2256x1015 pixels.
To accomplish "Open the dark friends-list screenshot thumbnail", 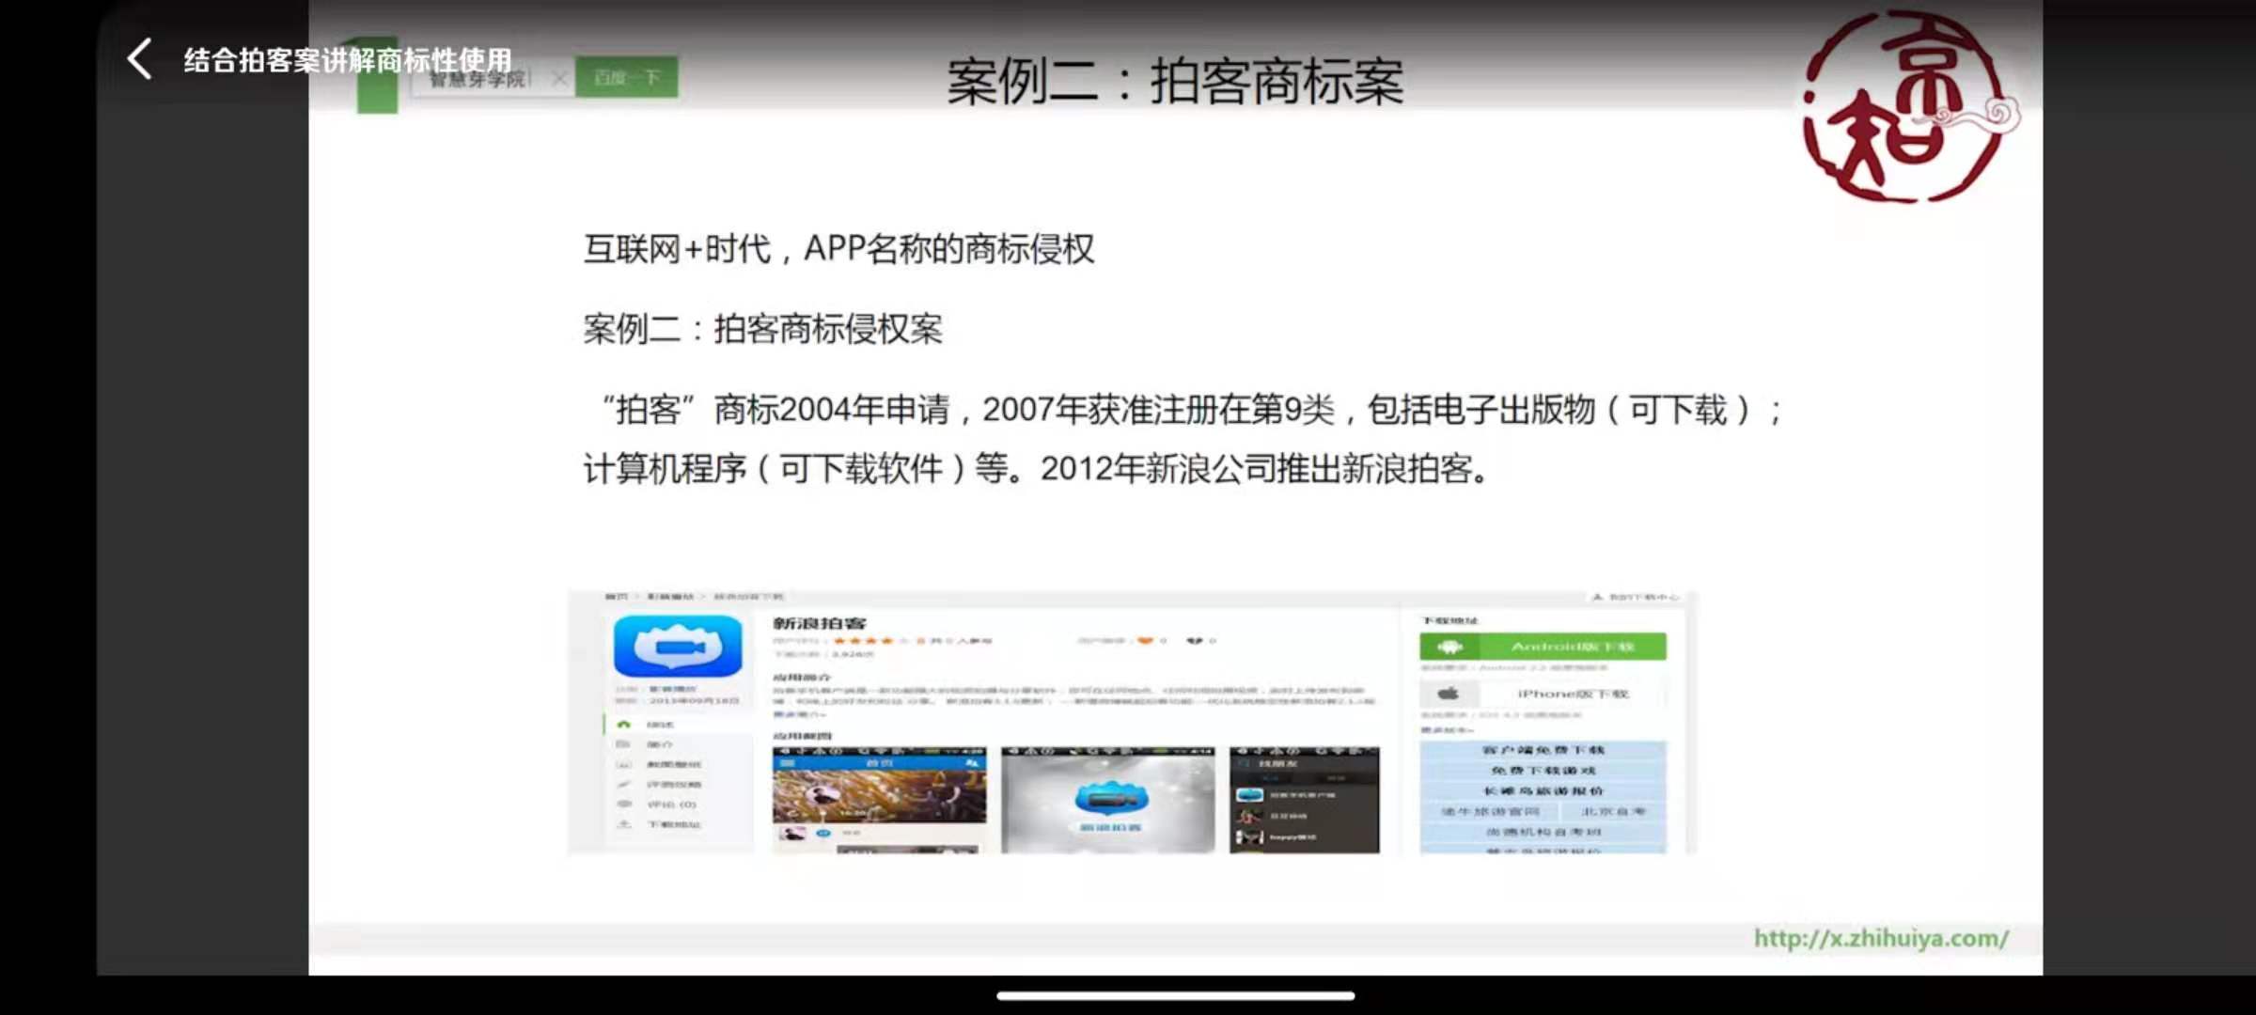I will 1304,801.
